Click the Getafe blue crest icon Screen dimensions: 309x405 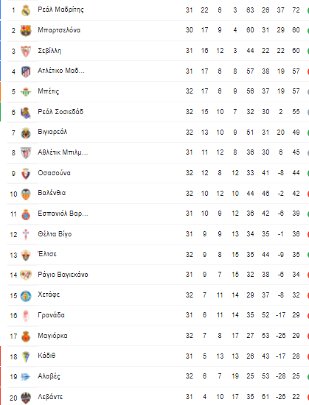click(x=26, y=296)
